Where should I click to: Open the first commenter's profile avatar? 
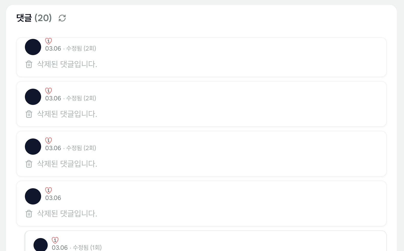click(33, 47)
